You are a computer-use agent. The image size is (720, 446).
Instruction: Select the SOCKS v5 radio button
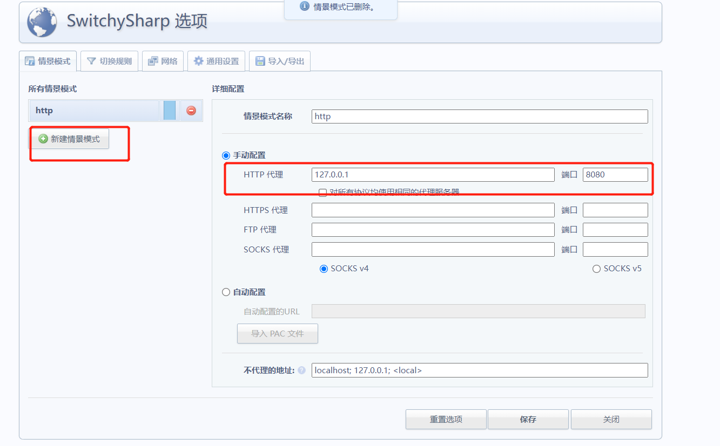(596, 268)
